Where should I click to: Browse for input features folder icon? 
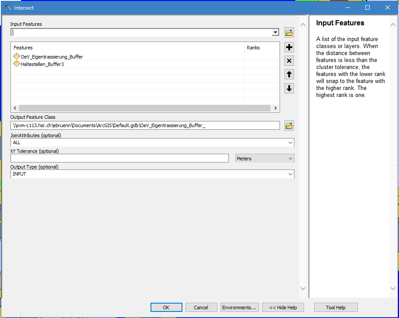coord(289,32)
